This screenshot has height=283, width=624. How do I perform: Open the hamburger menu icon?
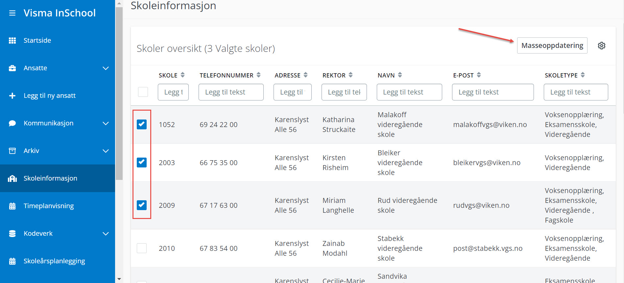(x=12, y=13)
